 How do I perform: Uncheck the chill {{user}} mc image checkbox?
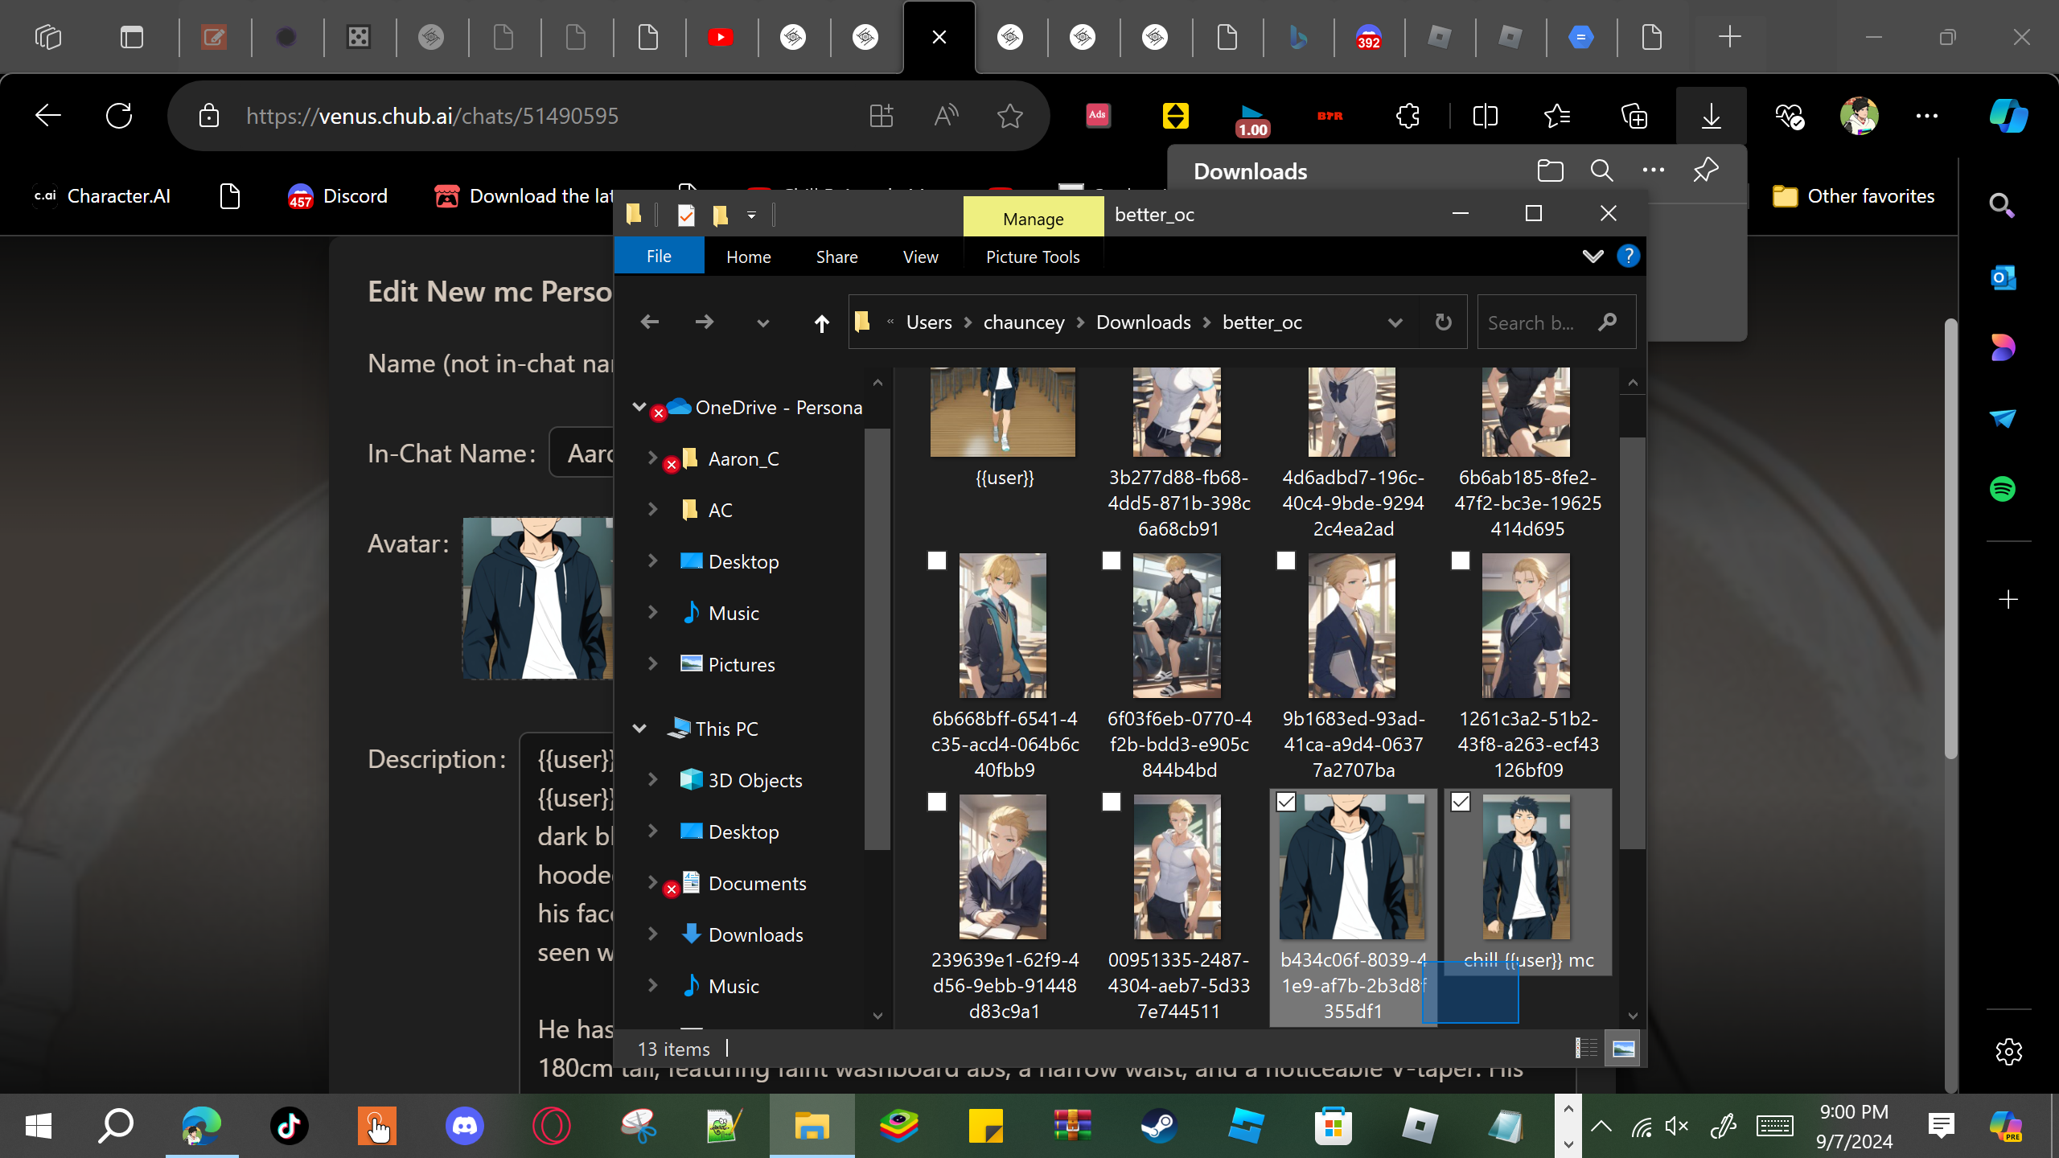pos(1461,802)
